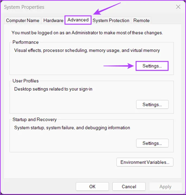Switch to the Remote tab
Viewport: 186px width, 195px height.
[141, 20]
